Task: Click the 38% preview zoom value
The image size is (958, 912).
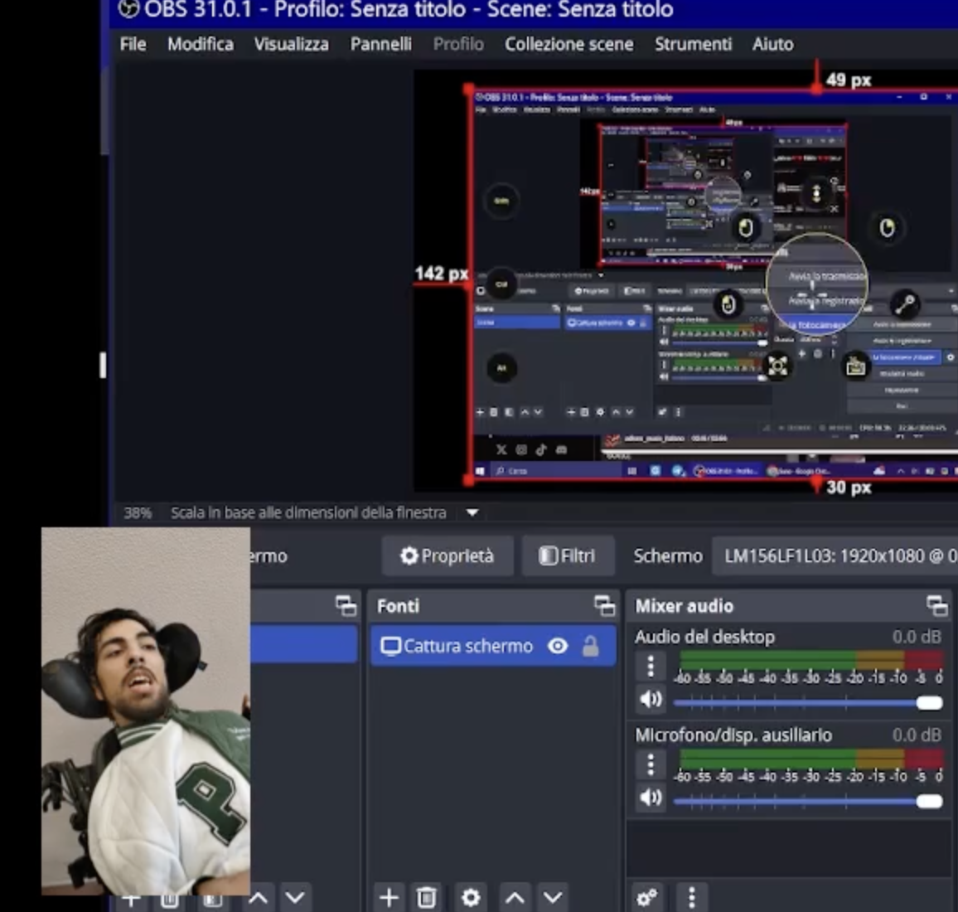Action: (x=138, y=513)
